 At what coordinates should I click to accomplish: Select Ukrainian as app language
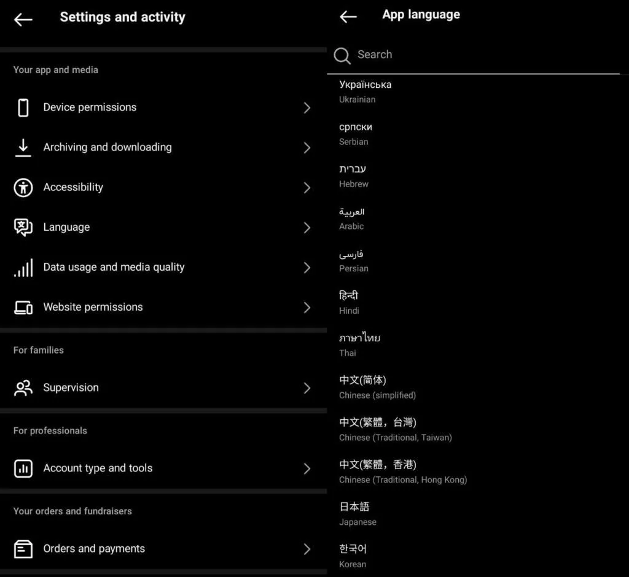pyautogui.click(x=365, y=91)
